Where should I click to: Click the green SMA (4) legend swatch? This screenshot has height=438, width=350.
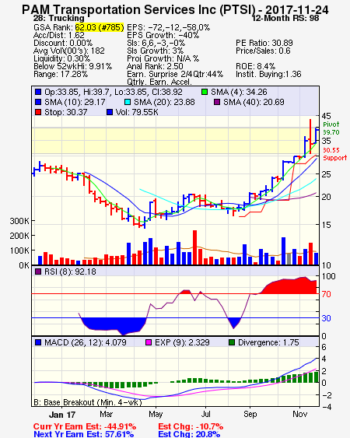[x=205, y=92]
